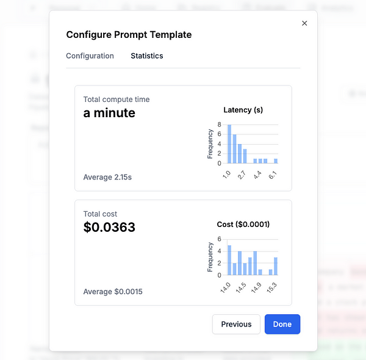Click the rightmost bar in Cost histogram
Screen dimensions: 366x360
pyautogui.click(x=276, y=266)
